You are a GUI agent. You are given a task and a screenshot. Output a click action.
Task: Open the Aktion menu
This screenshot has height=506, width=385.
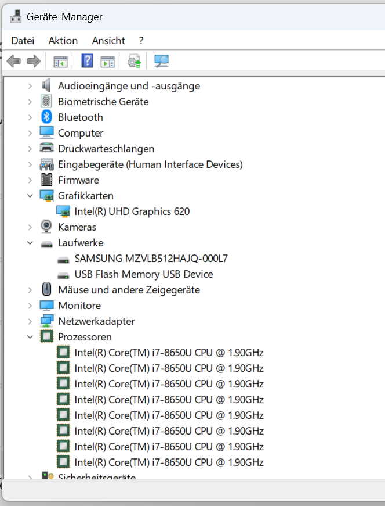click(63, 41)
